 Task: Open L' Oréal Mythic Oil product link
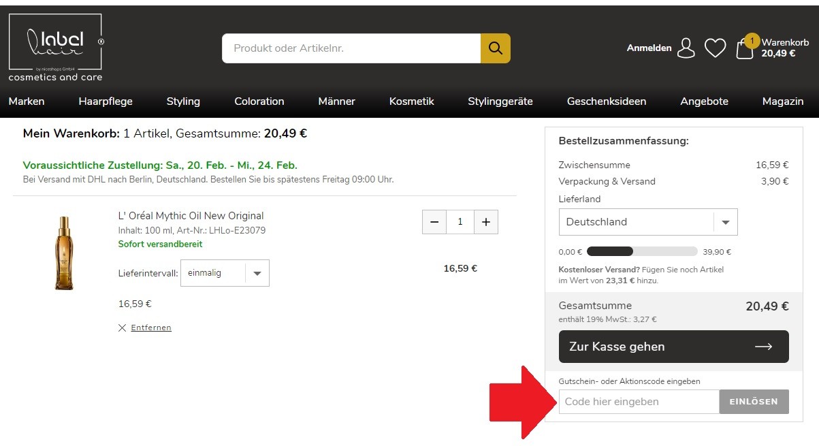191,216
